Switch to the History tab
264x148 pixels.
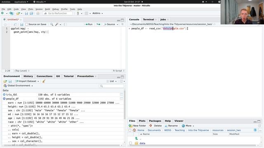28,76
